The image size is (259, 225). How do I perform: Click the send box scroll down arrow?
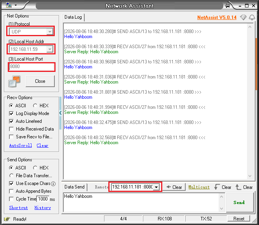[x=222, y=209]
